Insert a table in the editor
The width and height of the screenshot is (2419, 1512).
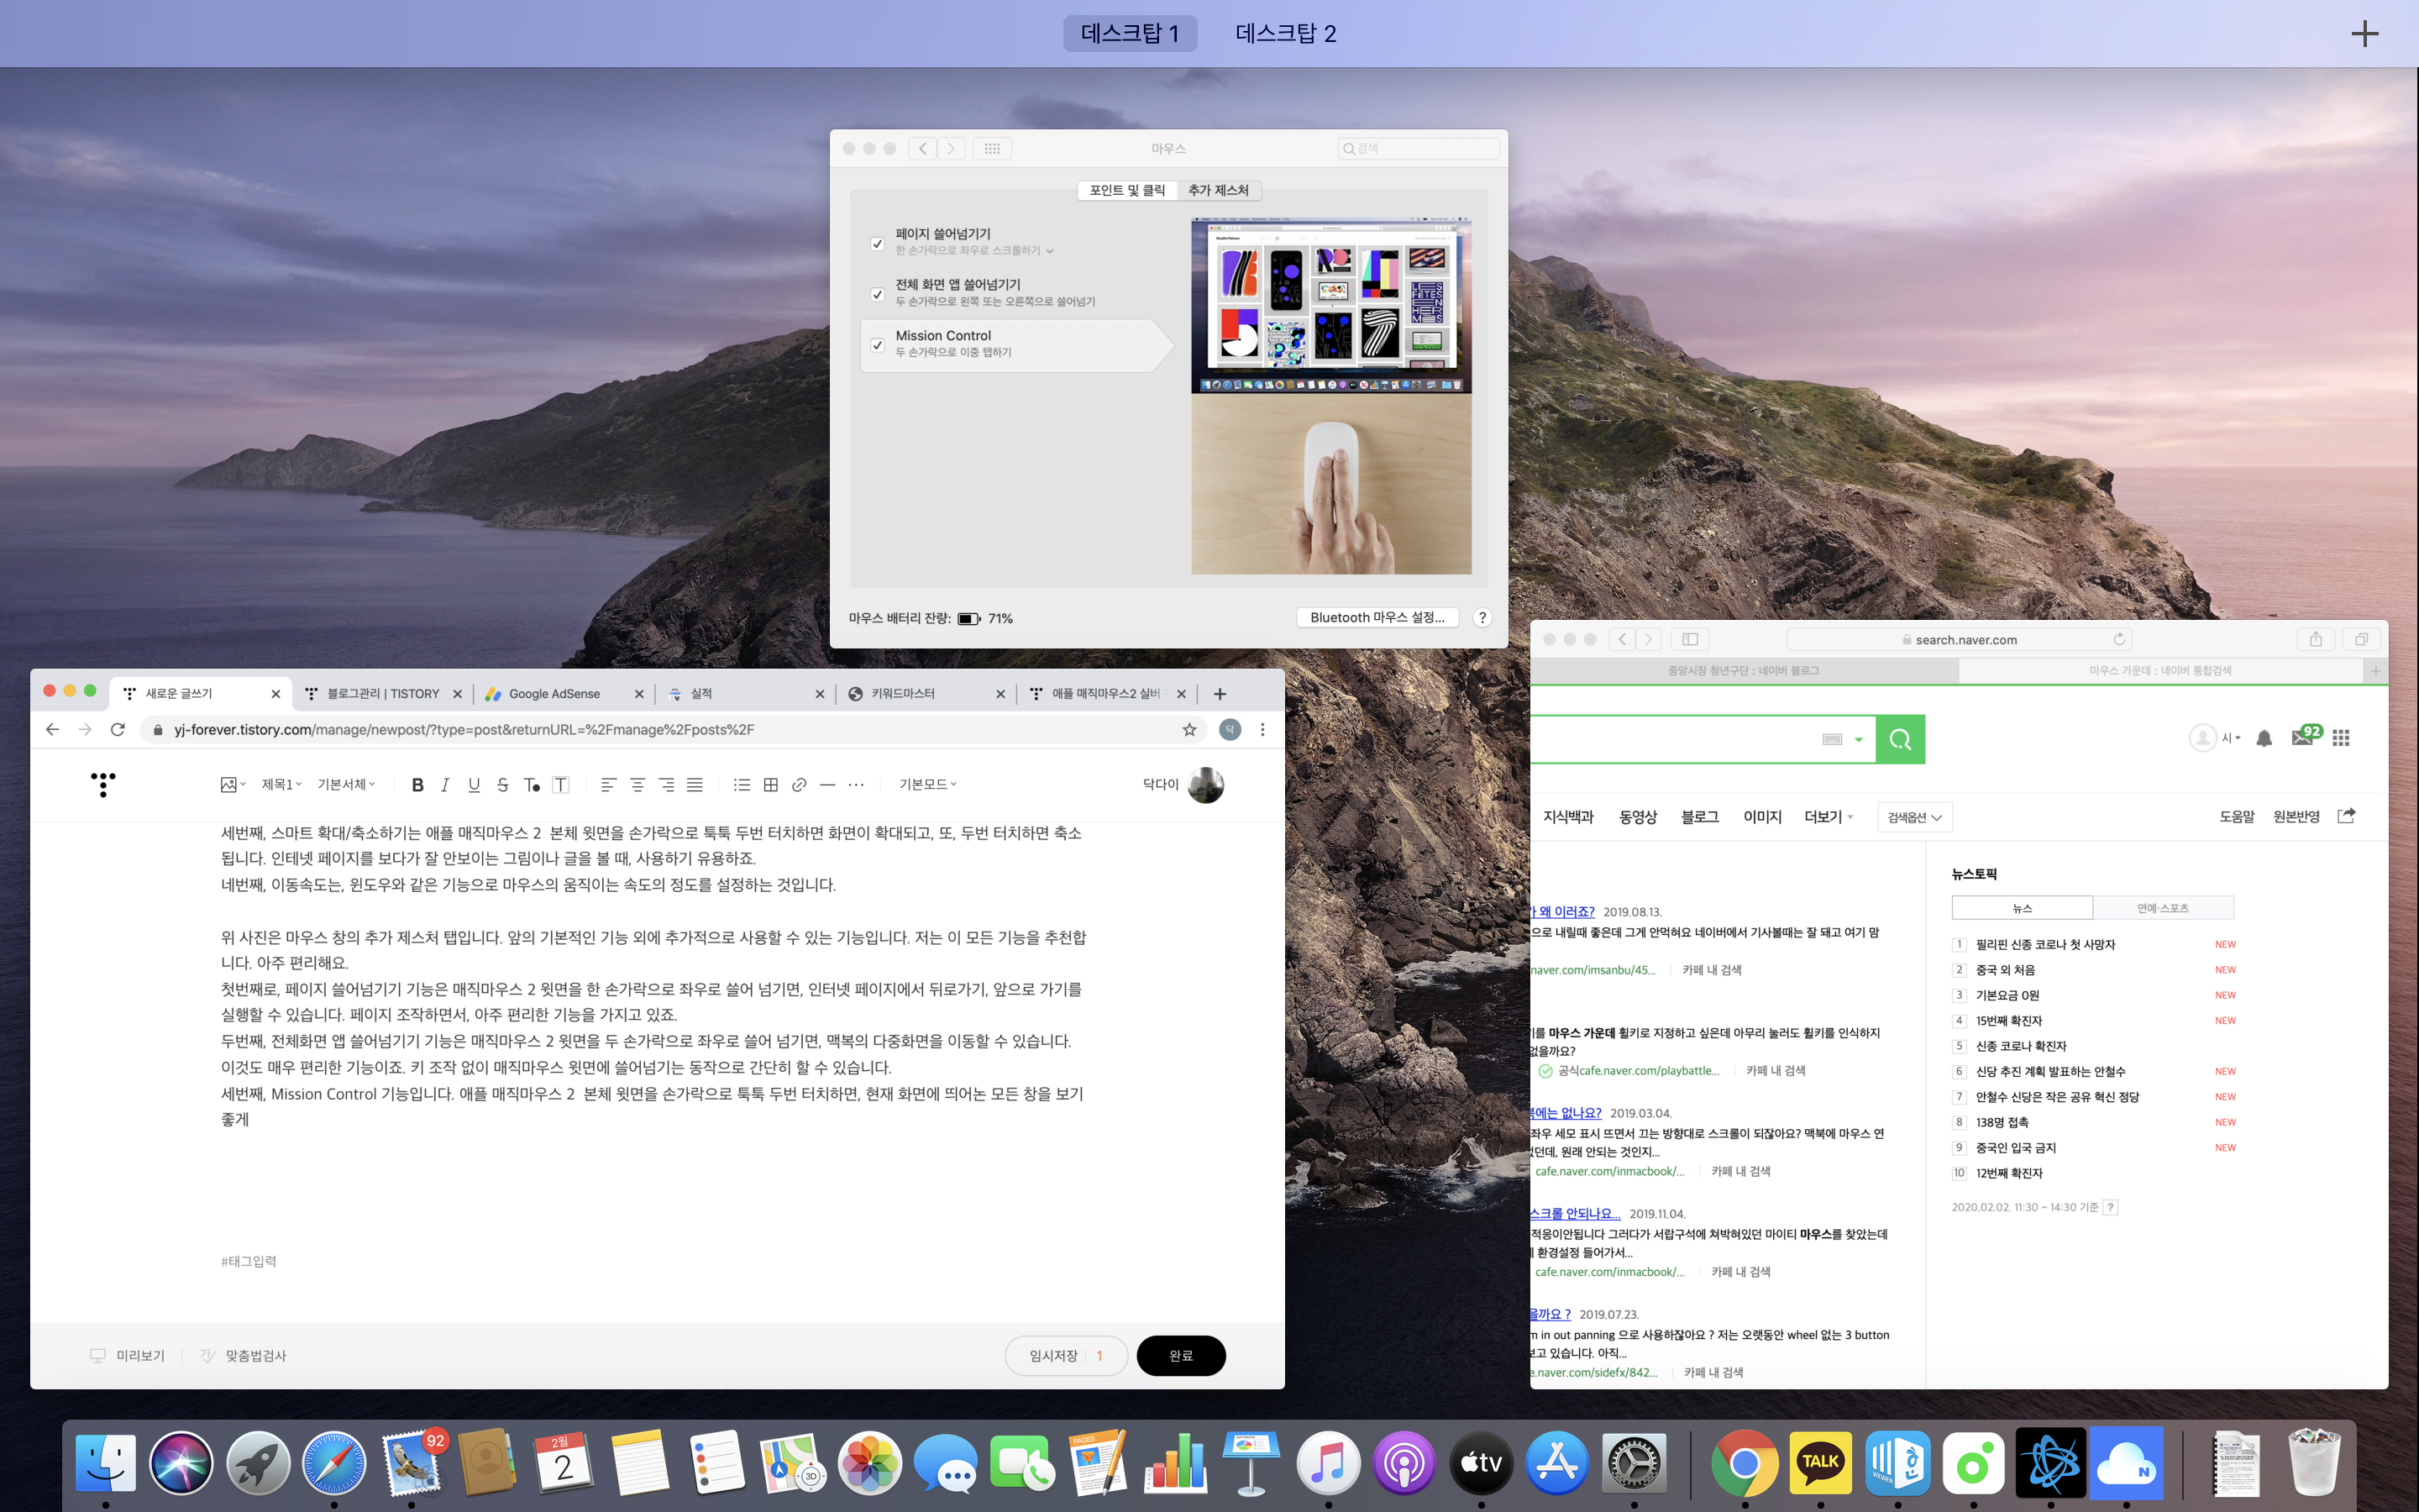(771, 785)
